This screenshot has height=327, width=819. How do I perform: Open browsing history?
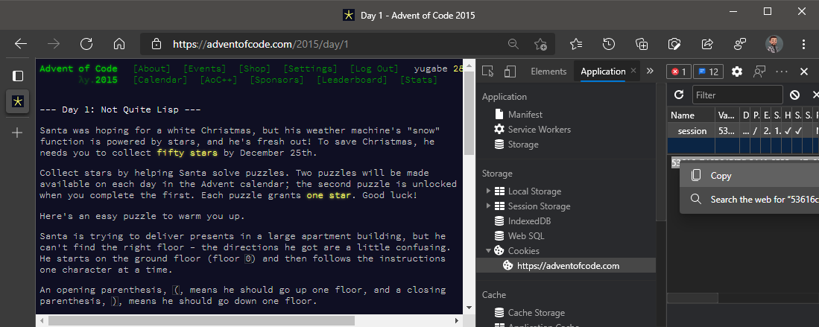point(609,44)
